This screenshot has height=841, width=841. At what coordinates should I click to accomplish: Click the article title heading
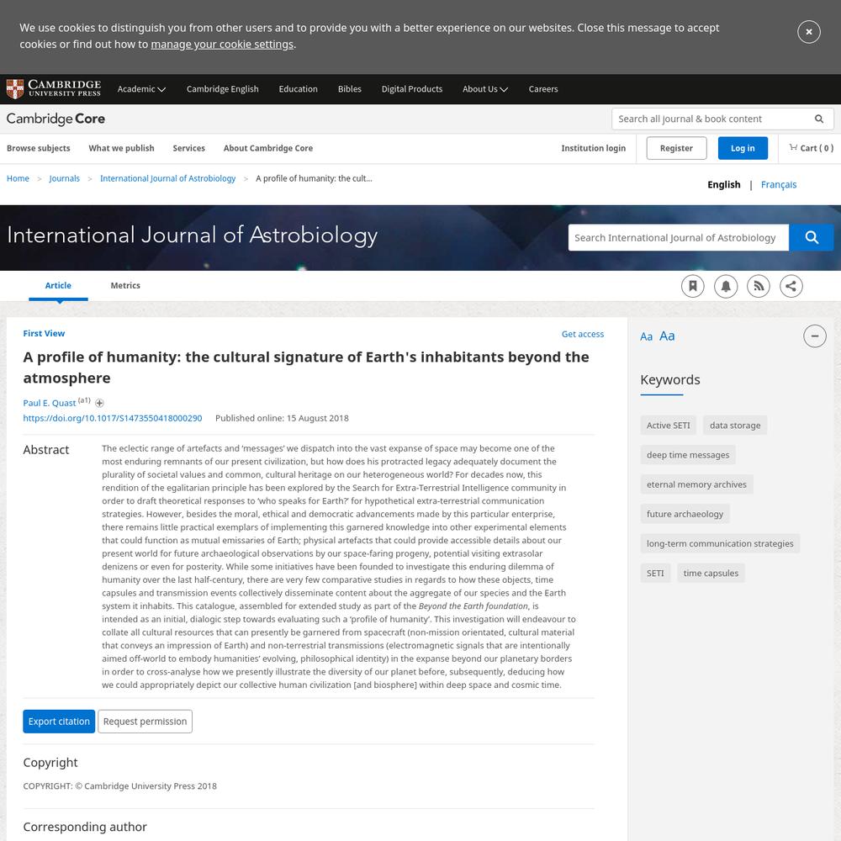tap(306, 368)
